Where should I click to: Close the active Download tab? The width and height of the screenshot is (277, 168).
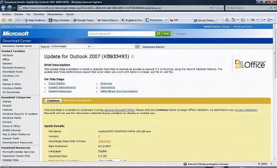[166, 20]
